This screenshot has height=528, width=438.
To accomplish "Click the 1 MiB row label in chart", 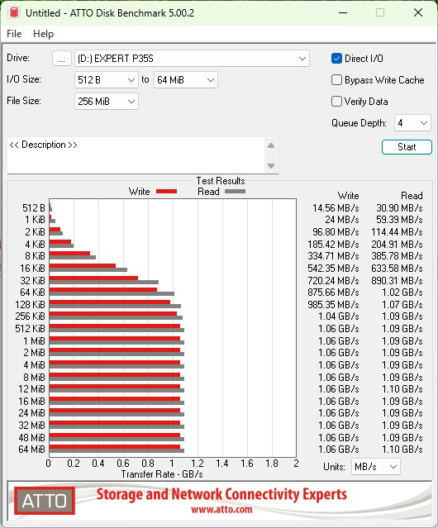I will click(x=34, y=340).
